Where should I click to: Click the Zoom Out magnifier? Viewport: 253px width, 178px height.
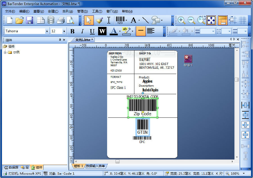pyautogui.click(x=191, y=20)
